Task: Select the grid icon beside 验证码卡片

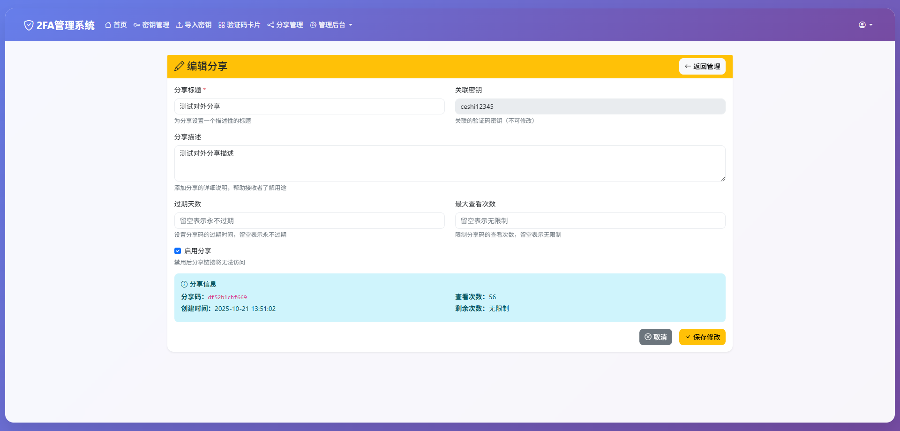Action: click(x=221, y=25)
